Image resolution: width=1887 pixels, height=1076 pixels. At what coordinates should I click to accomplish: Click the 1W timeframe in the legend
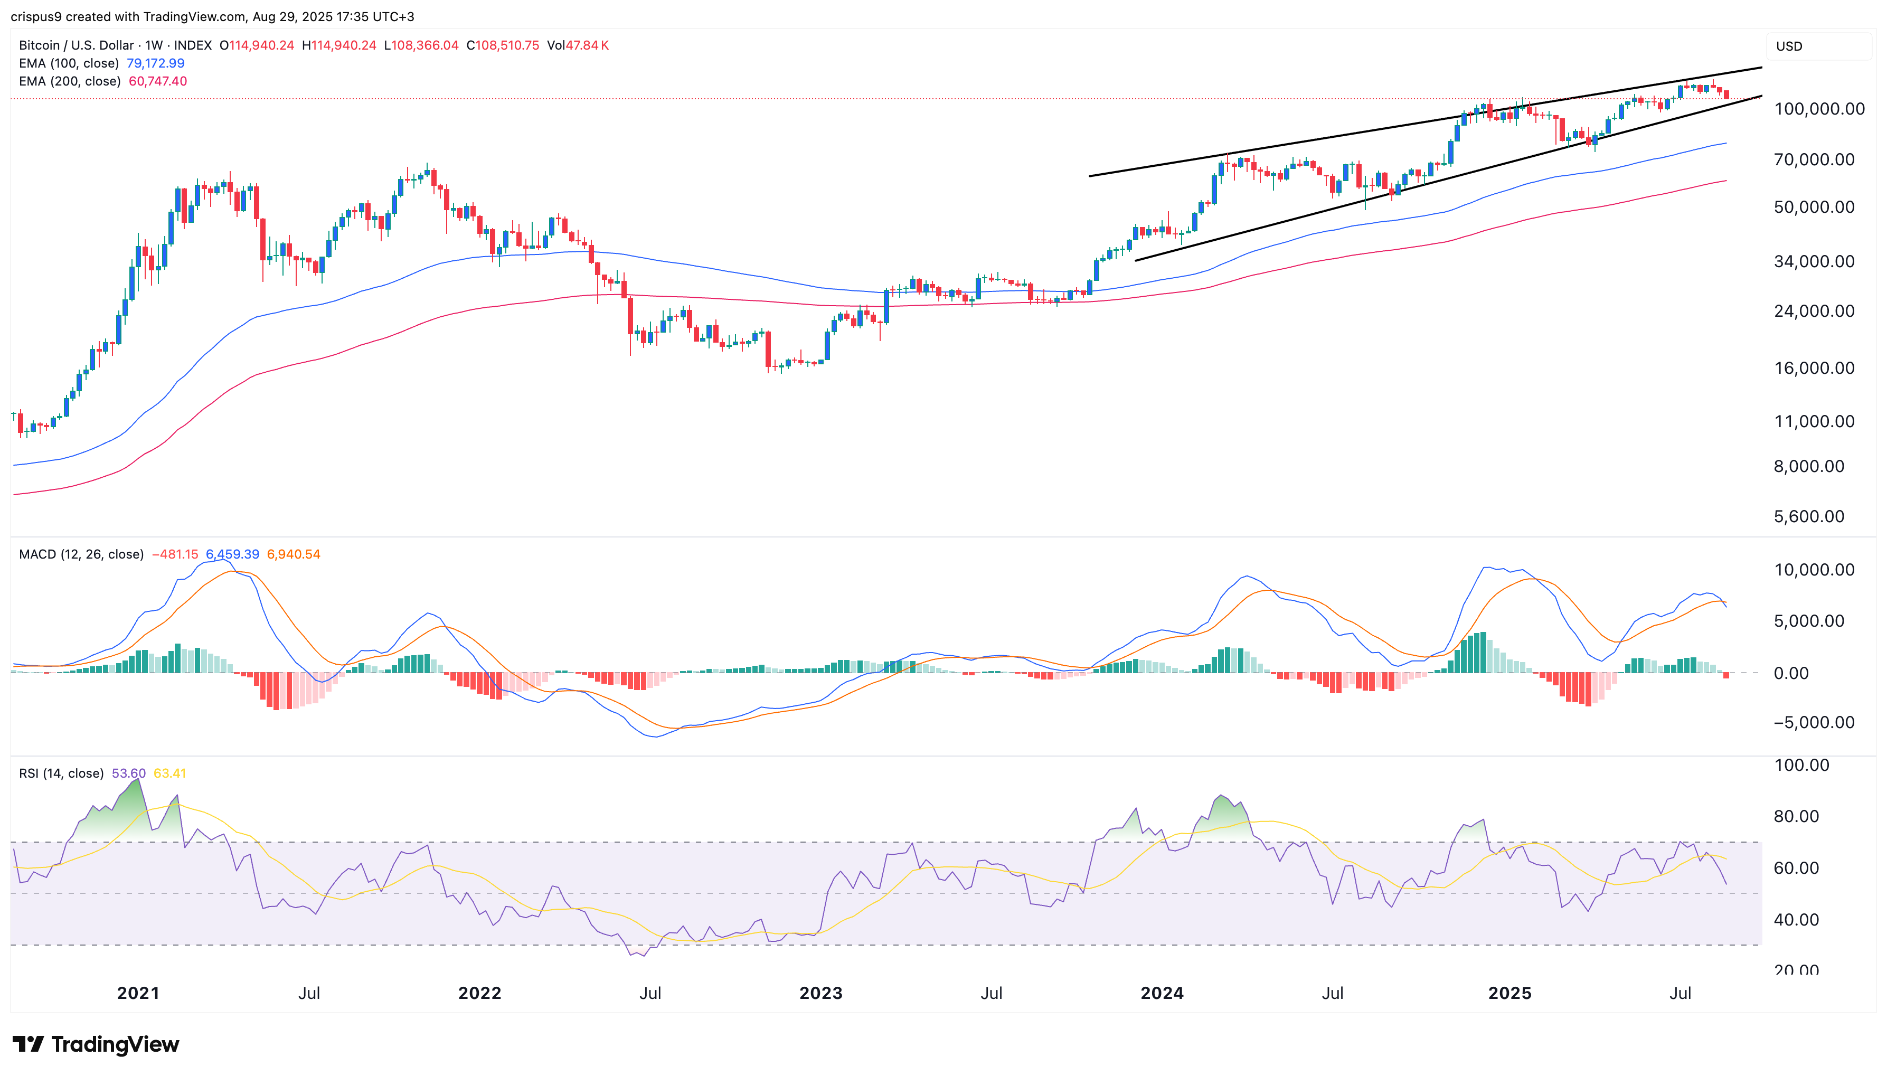pyautogui.click(x=154, y=46)
